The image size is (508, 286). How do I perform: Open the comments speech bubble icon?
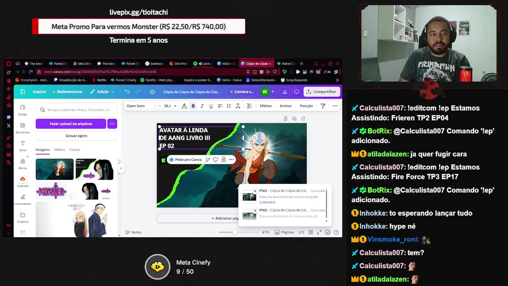(296, 92)
